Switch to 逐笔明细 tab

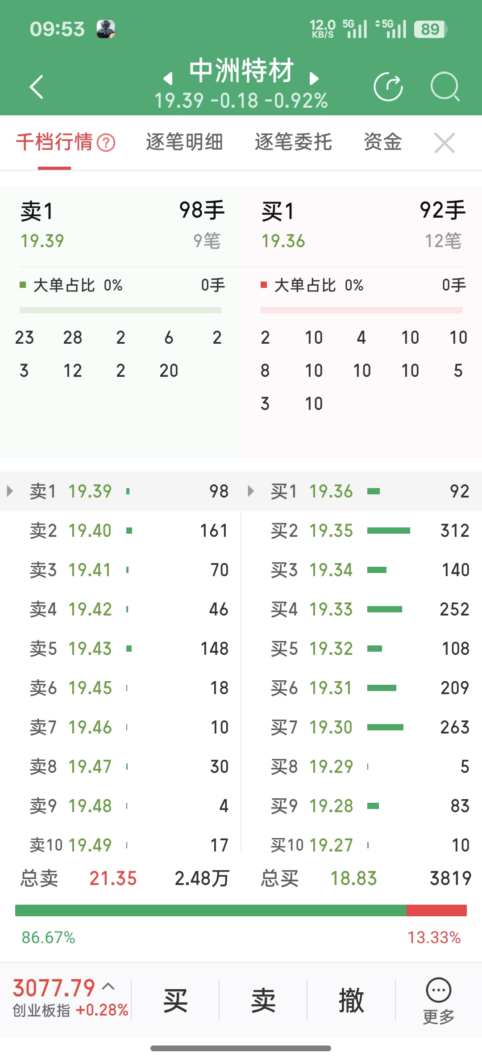point(184,142)
